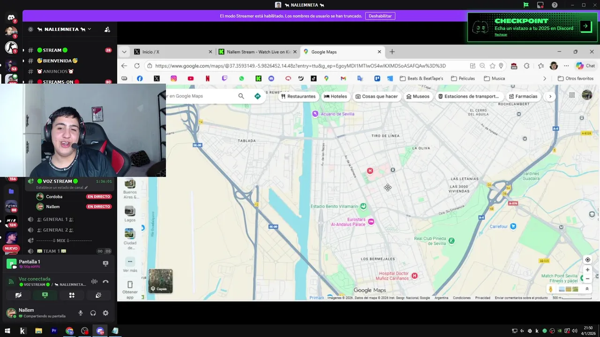600x337 pixels.
Task: Zoom in the map with plus
Action: point(587,270)
